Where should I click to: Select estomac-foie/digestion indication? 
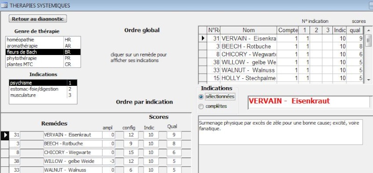[43, 89]
